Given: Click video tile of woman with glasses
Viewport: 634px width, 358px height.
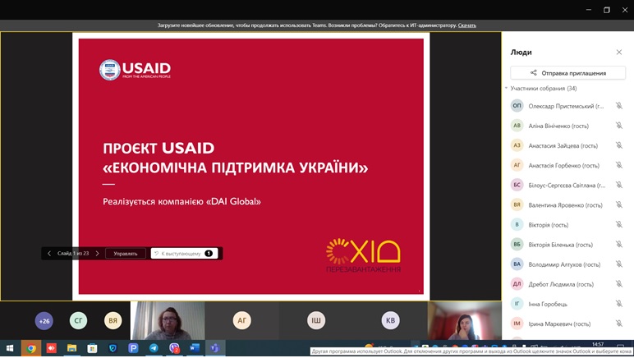Looking at the screenshot, I should tap(168, 320).
